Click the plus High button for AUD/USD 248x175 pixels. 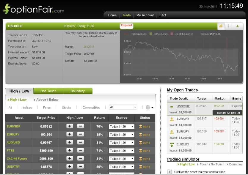70,142
